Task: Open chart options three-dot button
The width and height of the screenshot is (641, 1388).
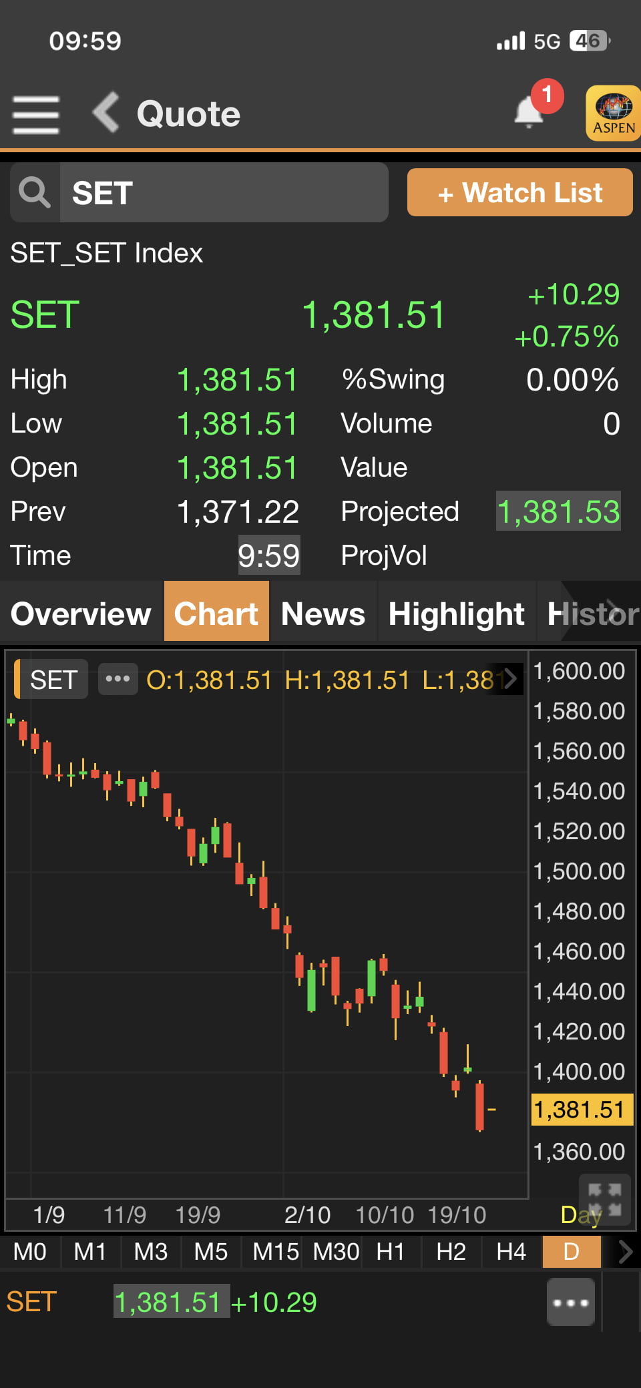Action: (x=118, y=679)
